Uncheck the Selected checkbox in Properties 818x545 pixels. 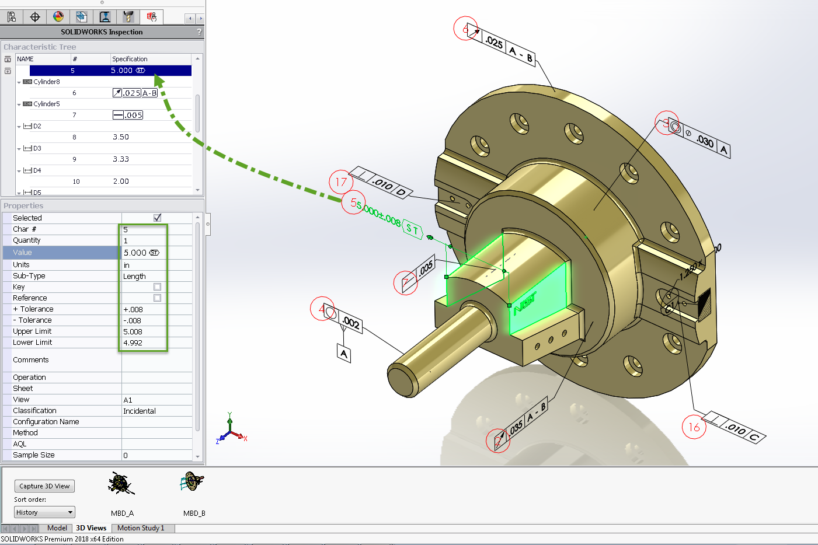point(157,218)
